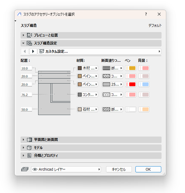Click the layer icon beside Archicad レイヤー

(25, 169)
